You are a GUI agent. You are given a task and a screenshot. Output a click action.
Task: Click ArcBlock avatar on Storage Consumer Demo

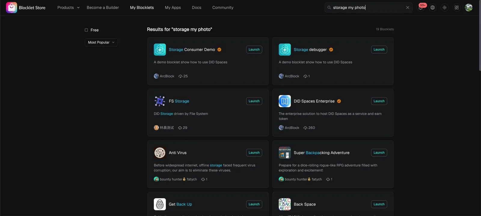coord(156,76)
